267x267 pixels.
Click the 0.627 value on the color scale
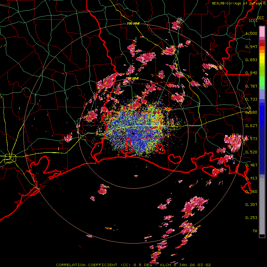pyautogui.click(x=251, y=126)
